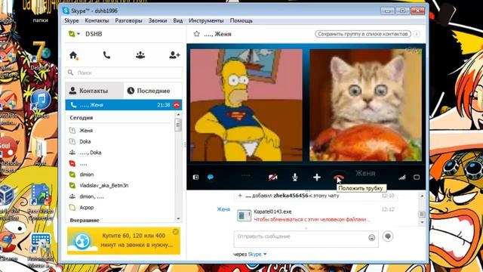Click the kitten video thumbnail
This screenshot has height=272, width=483.
(x=365, y=105)
